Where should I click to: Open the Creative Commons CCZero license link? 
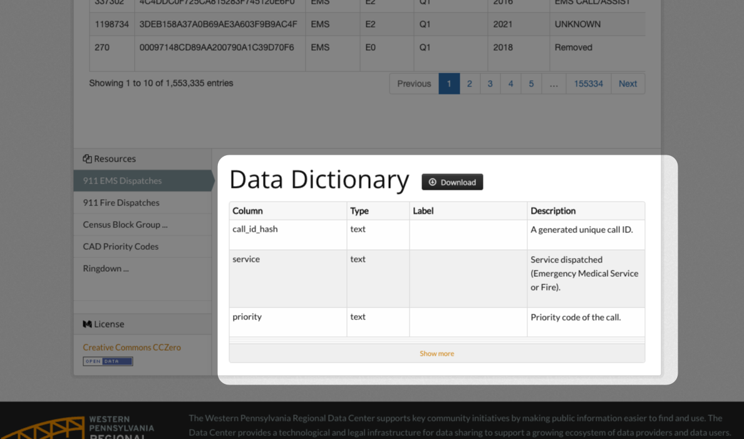point(132,347)
